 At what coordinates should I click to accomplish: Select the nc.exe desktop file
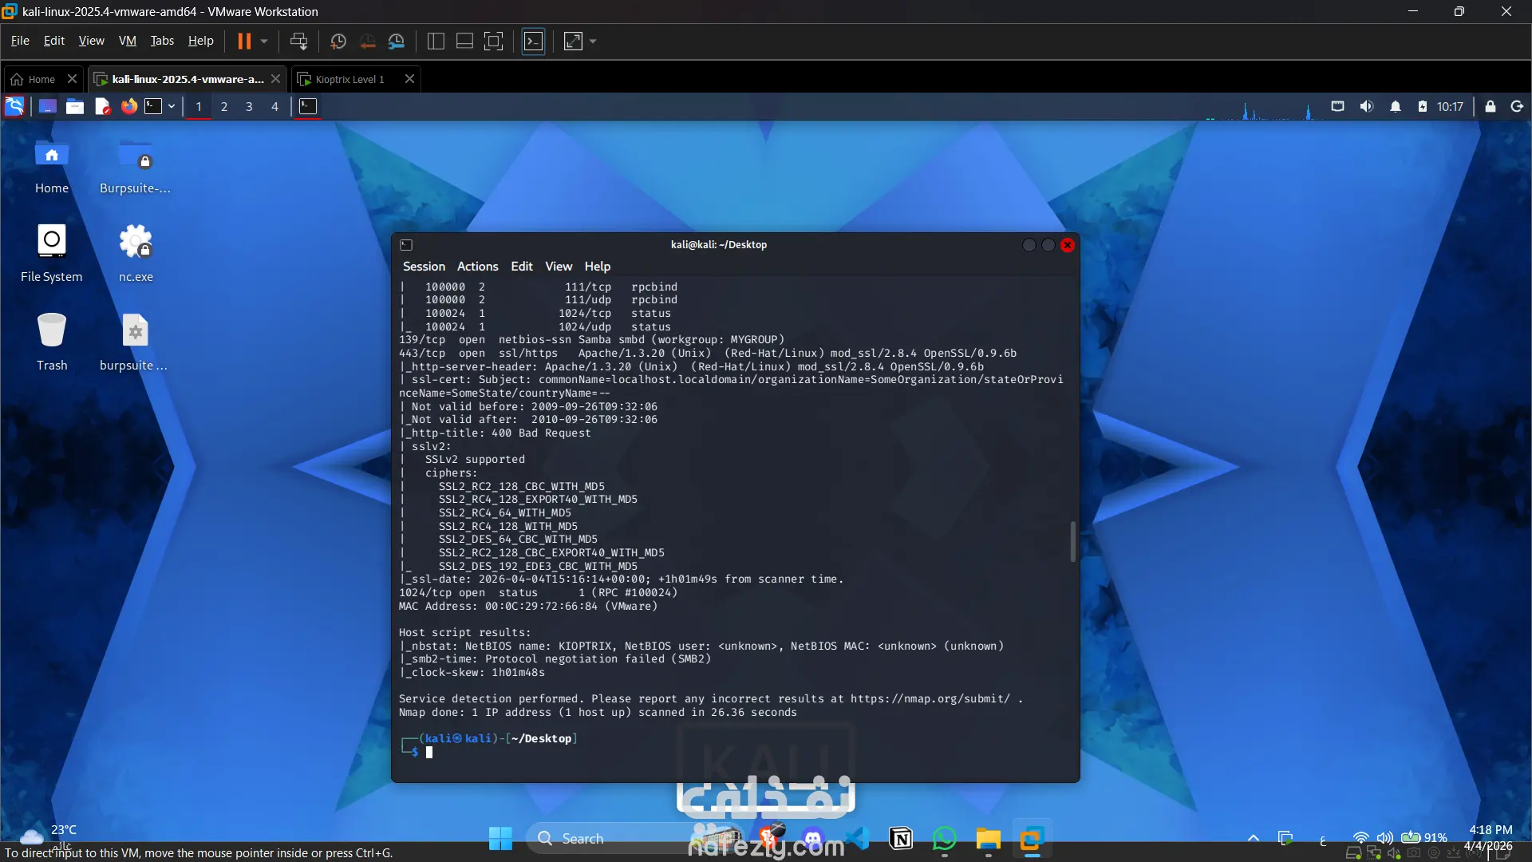coord(136,253)
